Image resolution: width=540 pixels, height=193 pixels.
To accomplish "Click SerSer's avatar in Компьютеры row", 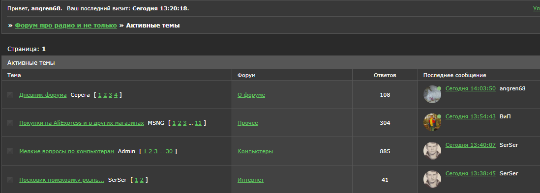I will [432, 151].
